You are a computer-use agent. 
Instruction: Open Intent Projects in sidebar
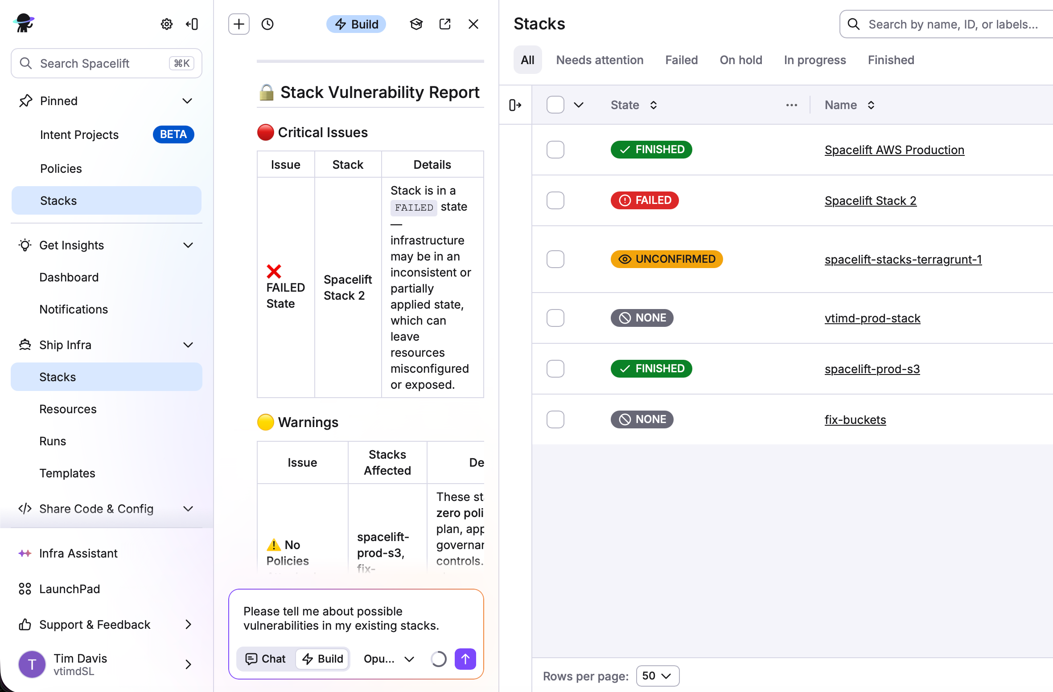click(x=107, y=134)
